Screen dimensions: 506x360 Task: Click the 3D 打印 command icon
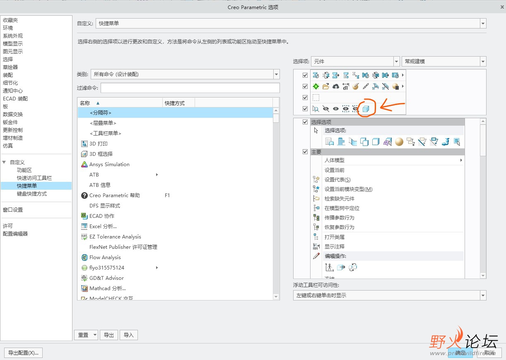pyautogui.click(x=84, y=144)
